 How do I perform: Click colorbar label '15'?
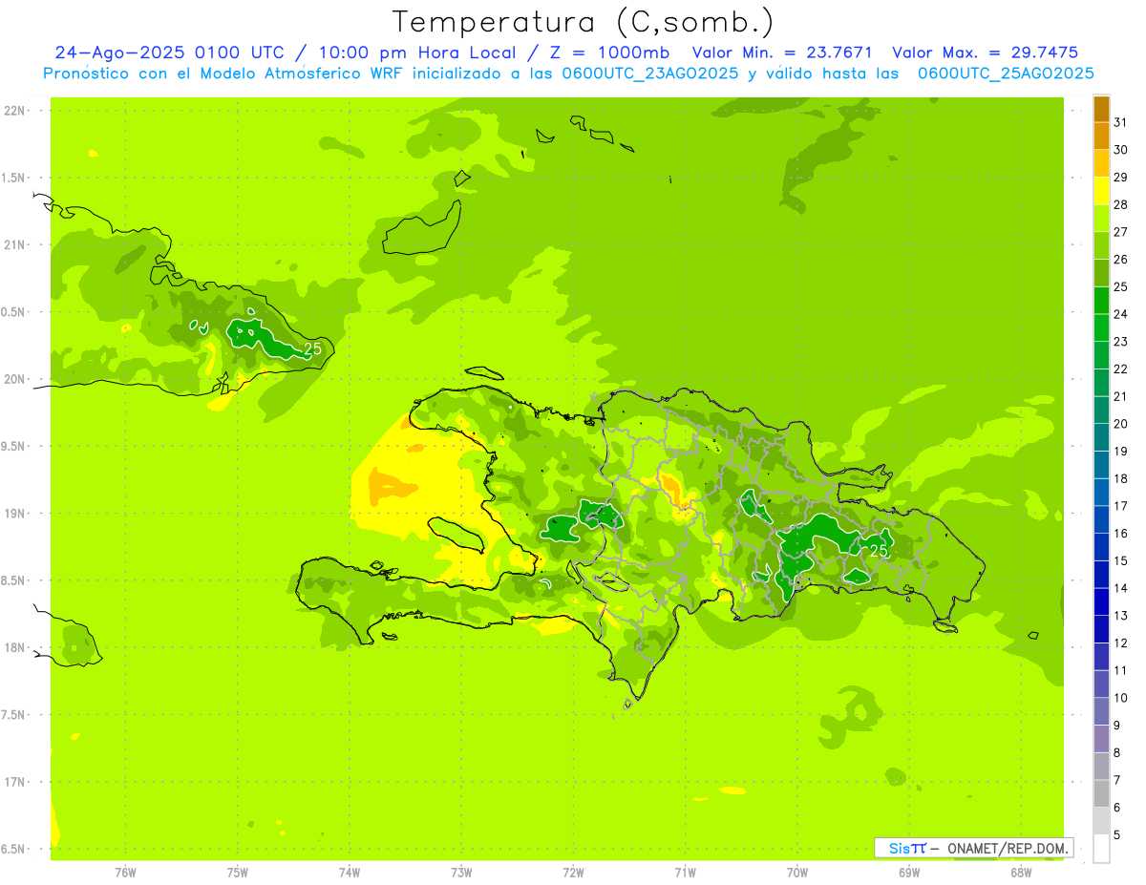coord(1122,560)
